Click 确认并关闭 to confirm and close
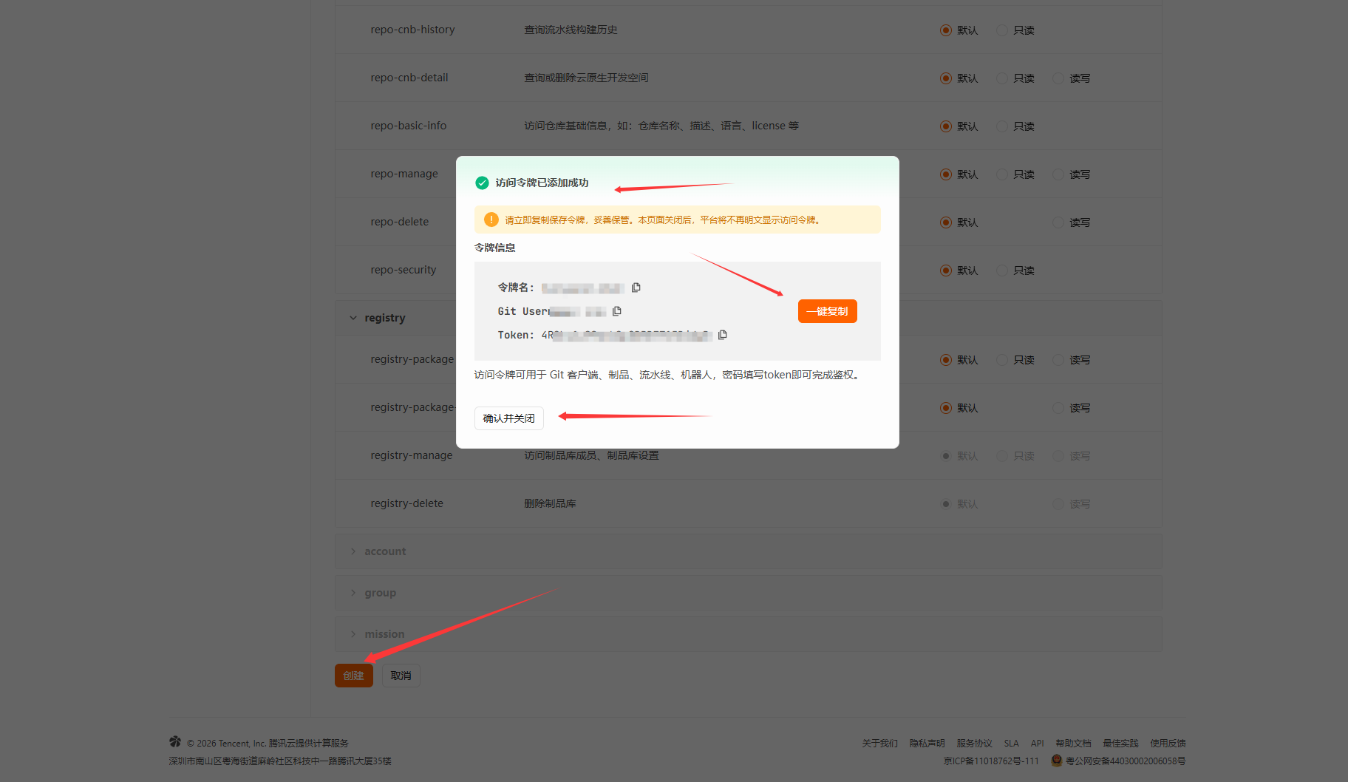 click(508, 418)
